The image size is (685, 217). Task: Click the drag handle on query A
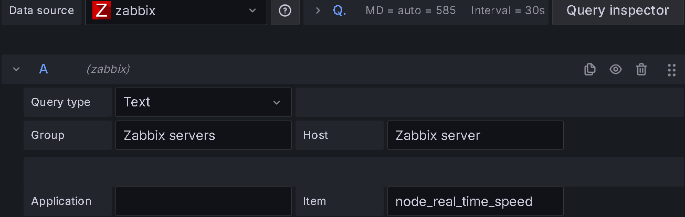(x=671, y=69)
